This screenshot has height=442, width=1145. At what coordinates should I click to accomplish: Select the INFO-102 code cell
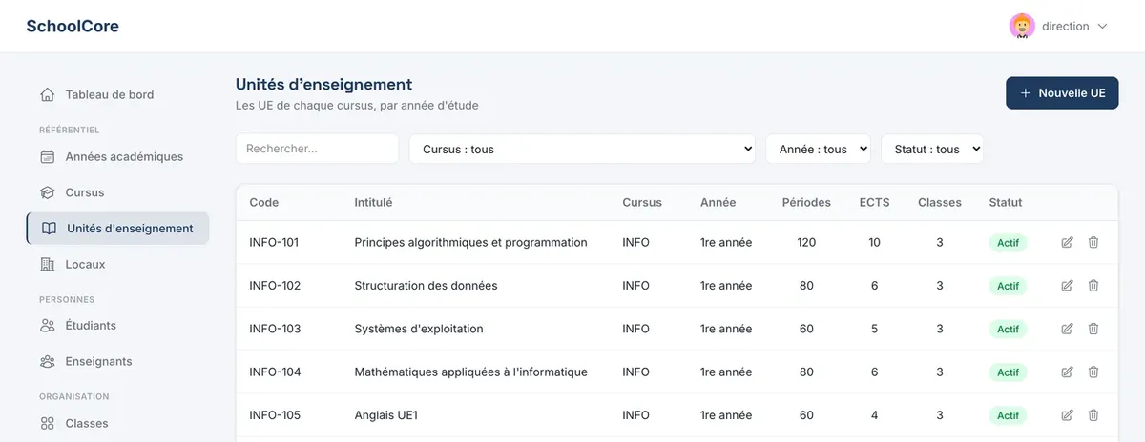click(275, 286)
